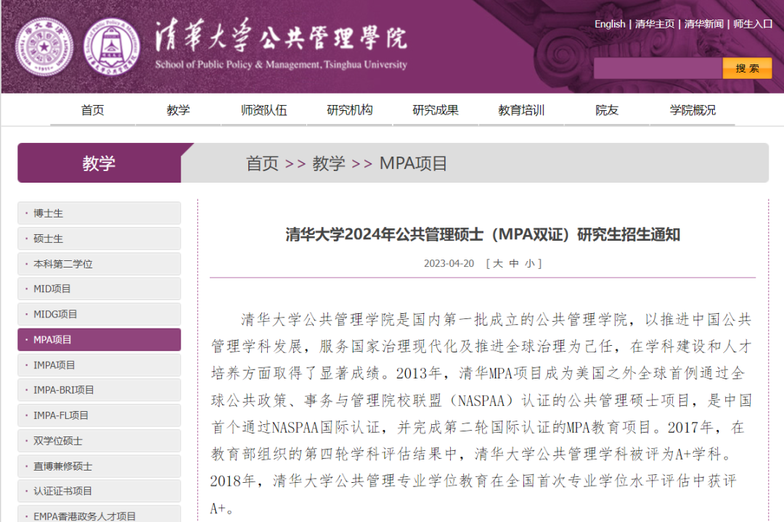Open 院友 navigation item

[x=606, y=110]
